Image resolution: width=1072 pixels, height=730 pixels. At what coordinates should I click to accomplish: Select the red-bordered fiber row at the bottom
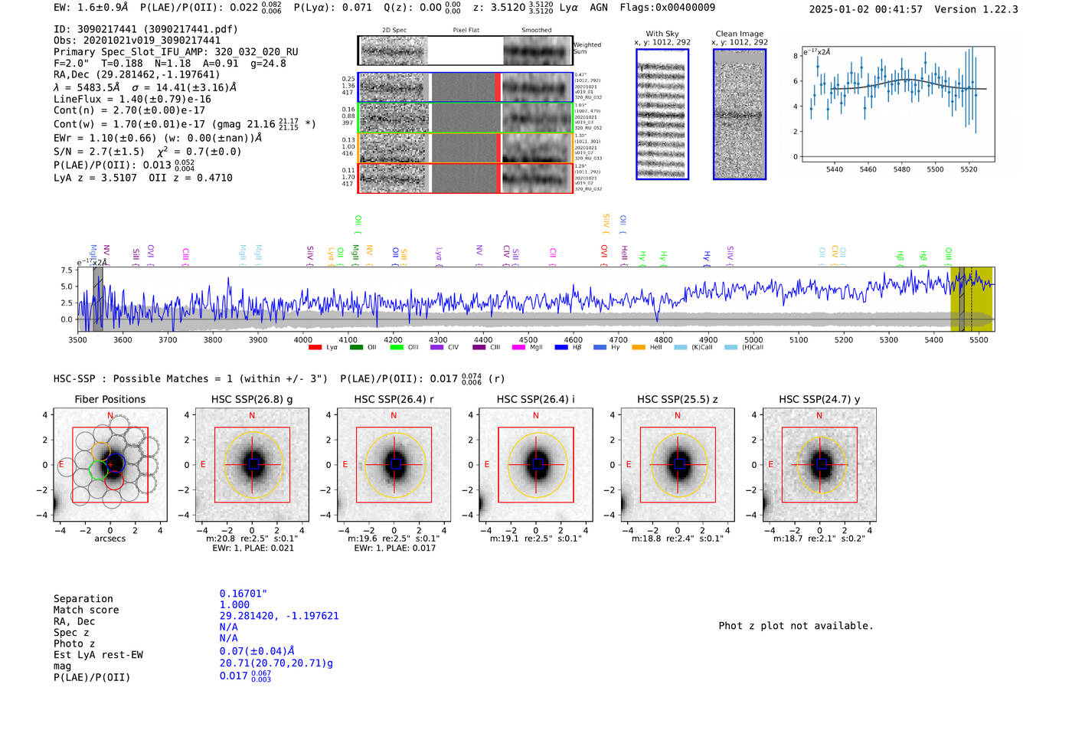(466, 178)
